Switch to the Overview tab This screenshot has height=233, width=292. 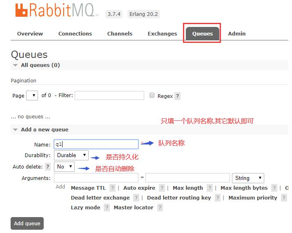tap(30, 34)
